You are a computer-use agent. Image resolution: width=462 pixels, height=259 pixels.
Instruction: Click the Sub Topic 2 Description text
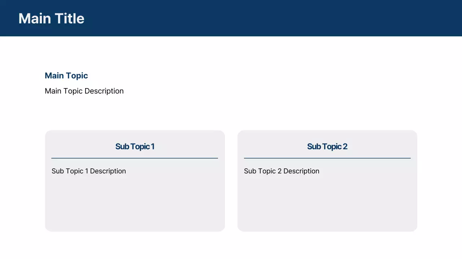click(x=282, y=171)
